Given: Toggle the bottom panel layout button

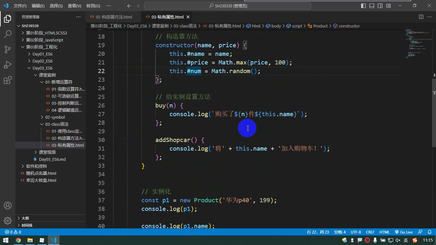Looking at the screenshot, I should click(372, 6).
